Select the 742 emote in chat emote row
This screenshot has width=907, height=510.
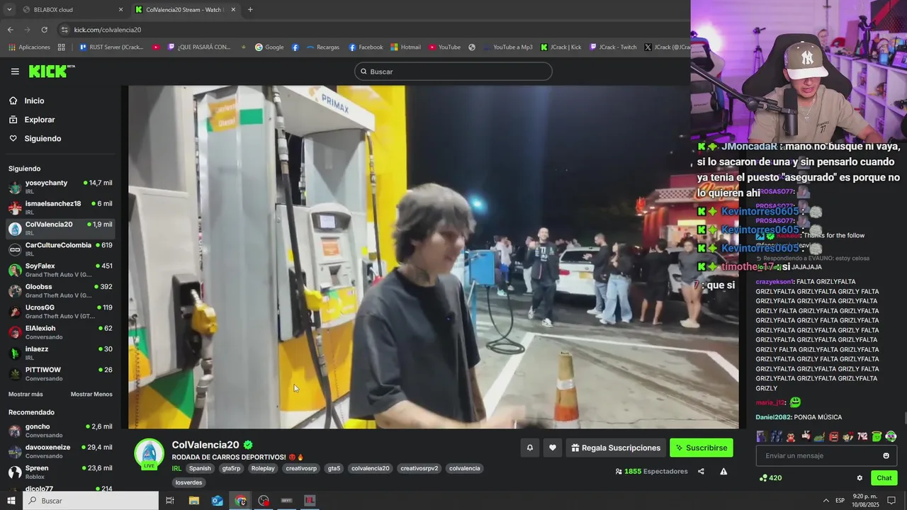(862, 436)
